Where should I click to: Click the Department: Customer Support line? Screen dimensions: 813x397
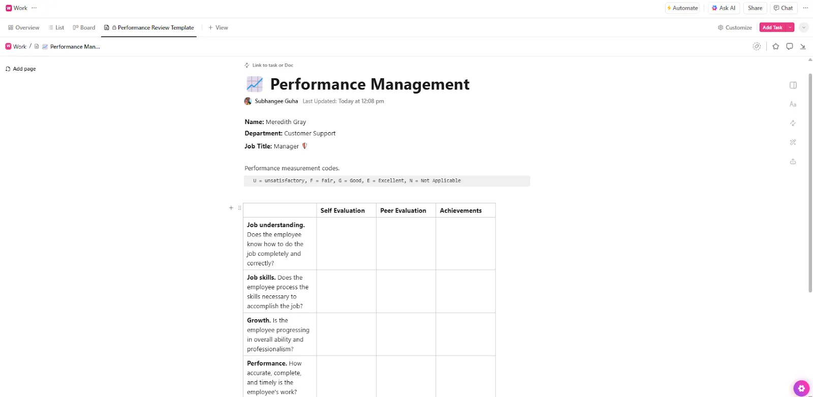[x=290, y=134]
